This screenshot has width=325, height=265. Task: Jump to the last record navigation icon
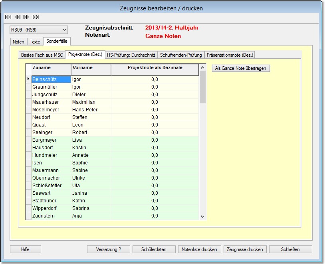(x=36, y=17)
